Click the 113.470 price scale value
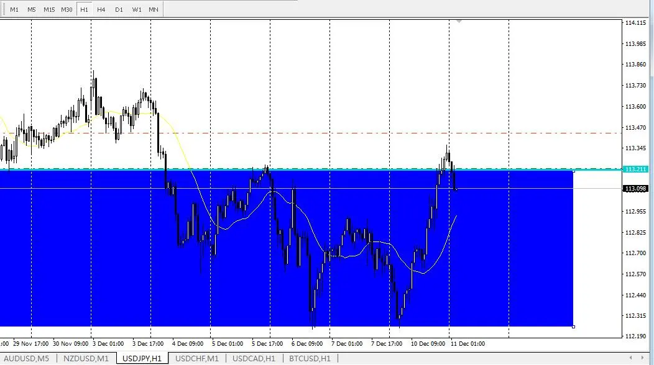 [635, 127]
